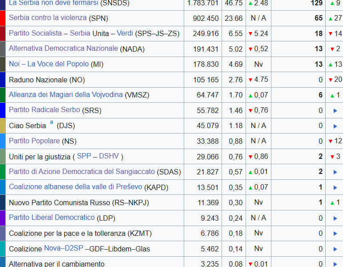Click the green up arrow beside 27 seats

pyautogui.click(x=330, y=19)
